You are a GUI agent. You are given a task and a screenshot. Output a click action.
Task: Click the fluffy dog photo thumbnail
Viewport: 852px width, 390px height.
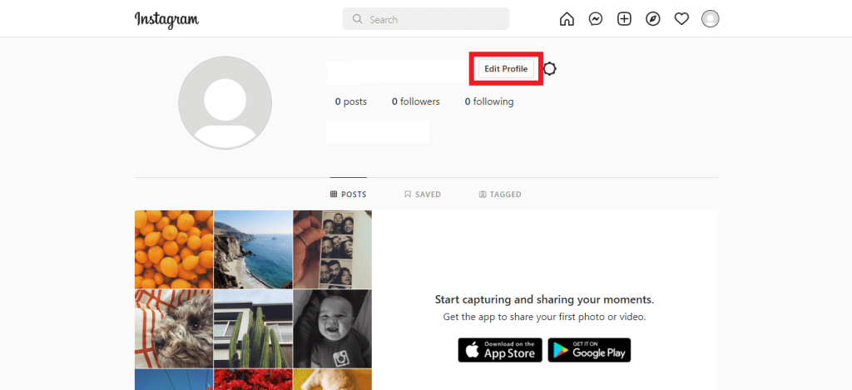174,328
